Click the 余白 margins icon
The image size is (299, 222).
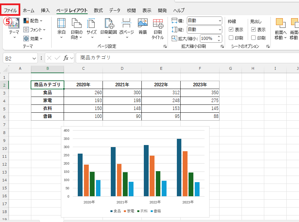coord(61,23)
